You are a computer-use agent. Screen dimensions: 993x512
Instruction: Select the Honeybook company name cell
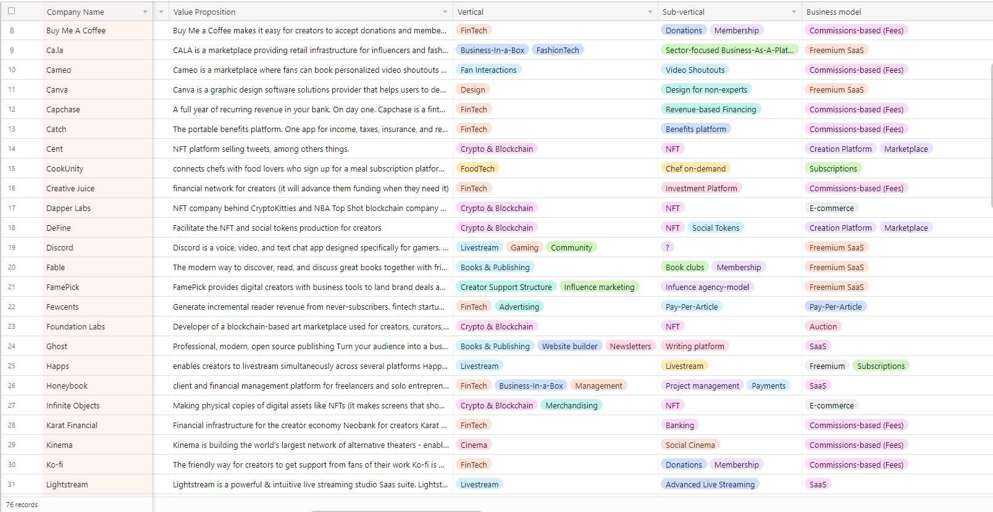coord(98,386)
